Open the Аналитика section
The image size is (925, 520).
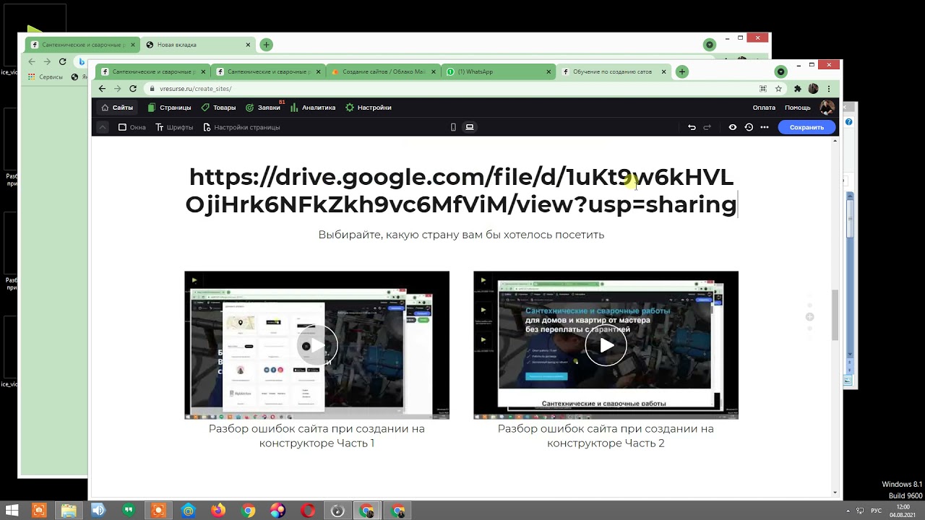[313, 108]
